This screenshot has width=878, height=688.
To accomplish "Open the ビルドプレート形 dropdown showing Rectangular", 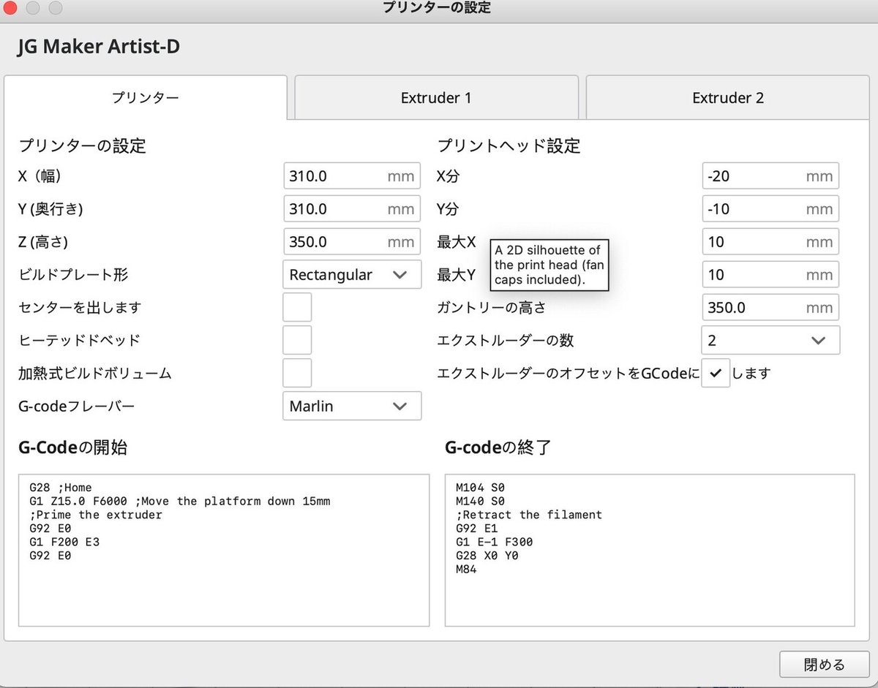I will click(351, 274).
